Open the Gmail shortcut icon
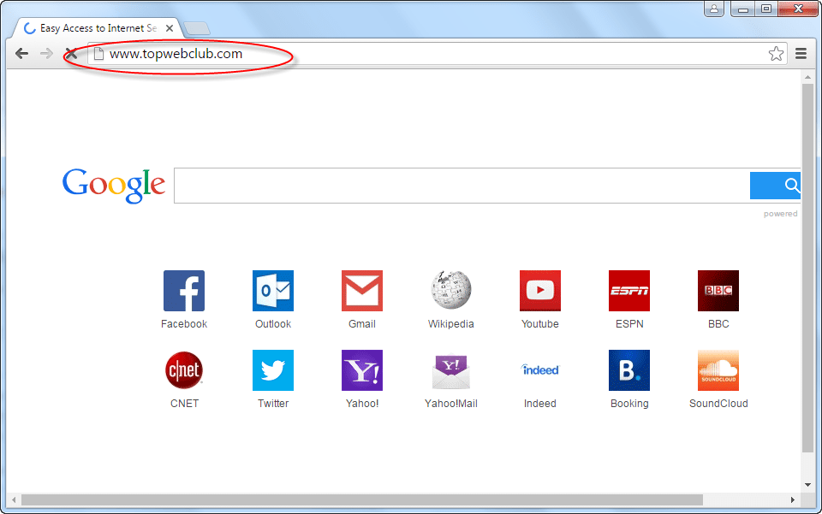This screenshot has height=514, width=822. (362, 291)
